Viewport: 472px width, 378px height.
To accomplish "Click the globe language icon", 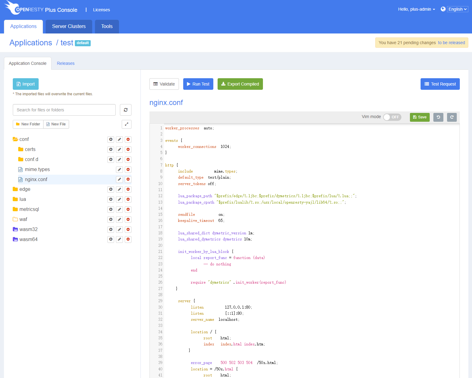I will pyautogui.click(x=443, y=9).
